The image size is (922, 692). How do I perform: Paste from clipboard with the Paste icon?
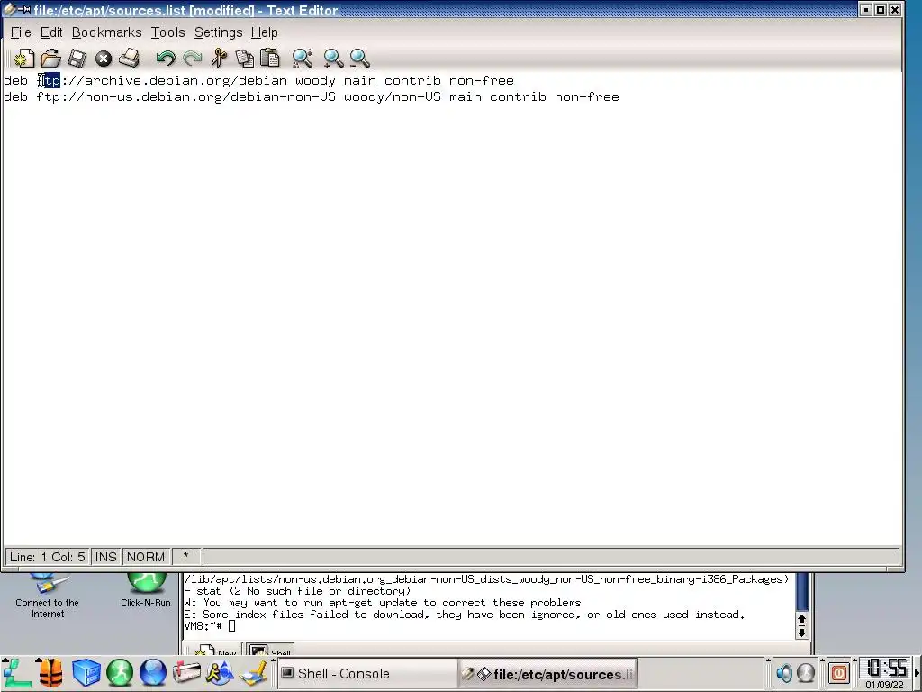click(270, 59)
